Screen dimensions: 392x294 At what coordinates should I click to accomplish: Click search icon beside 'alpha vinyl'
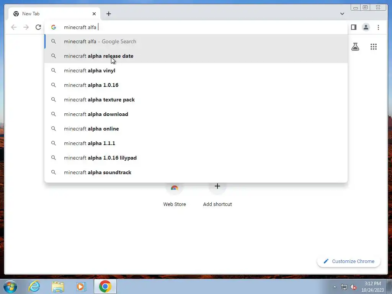click(x=54, y=70)
